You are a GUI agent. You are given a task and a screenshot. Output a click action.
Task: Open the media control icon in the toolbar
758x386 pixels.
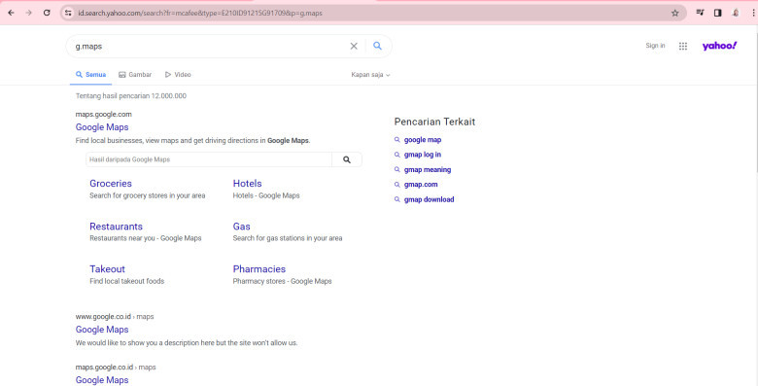pyautogui.click(x=700, y=13)
